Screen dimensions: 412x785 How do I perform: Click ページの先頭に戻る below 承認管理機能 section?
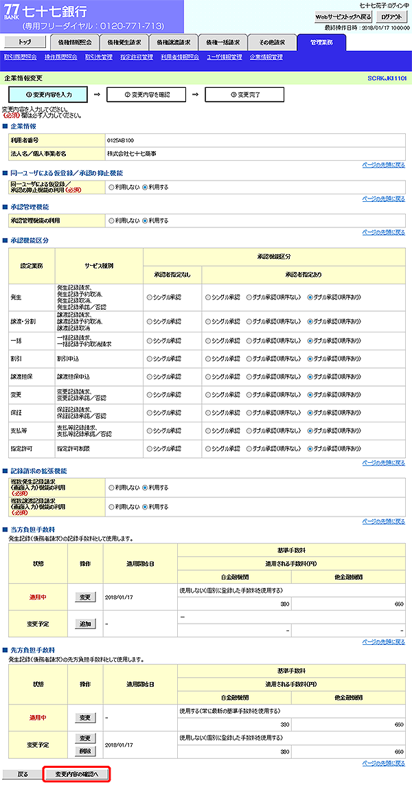383,232
